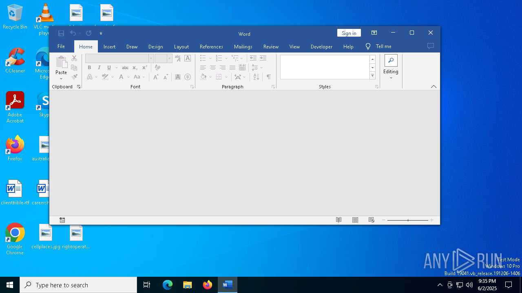
Task: Click the Save icon in Word title bar
Action: (x=61, y=33)
